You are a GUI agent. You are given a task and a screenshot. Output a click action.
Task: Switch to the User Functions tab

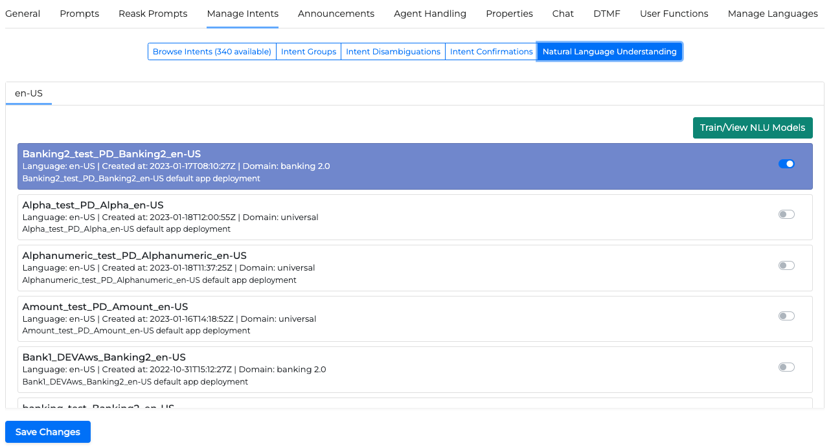pos(674,14)
